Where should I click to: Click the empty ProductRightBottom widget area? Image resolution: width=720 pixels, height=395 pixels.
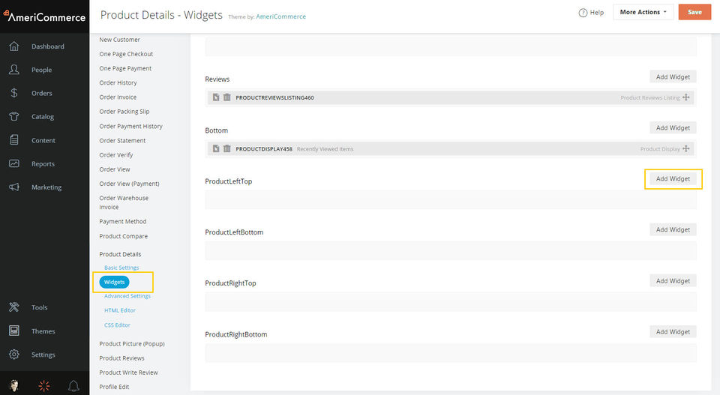pos(451,353)
